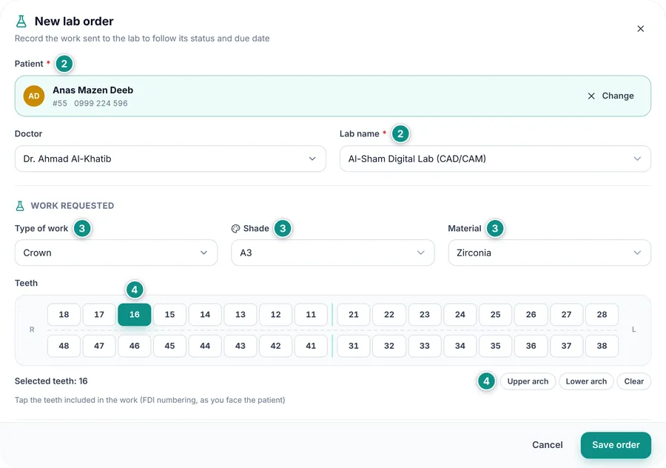The image size is (666, 468).
Task: Choose a different Shade from the A3 dropdown
Action: [x=332, y=253]
